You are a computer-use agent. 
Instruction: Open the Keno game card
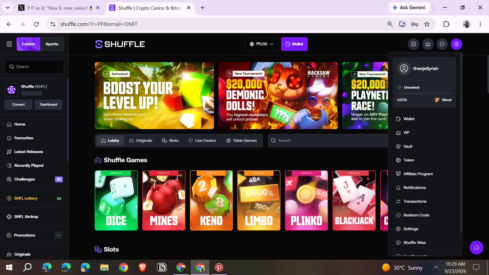tap(211, 200)
